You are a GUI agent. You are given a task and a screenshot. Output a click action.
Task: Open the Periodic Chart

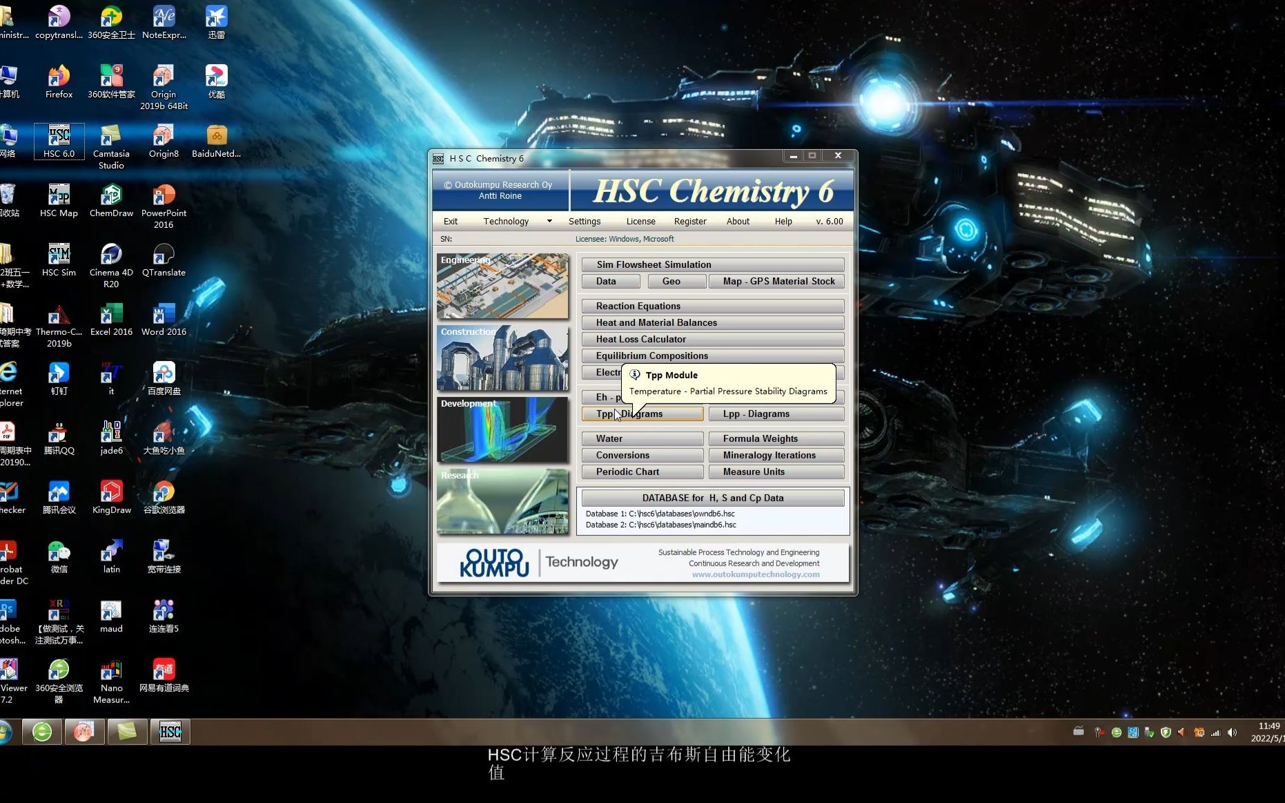[642, 472]
